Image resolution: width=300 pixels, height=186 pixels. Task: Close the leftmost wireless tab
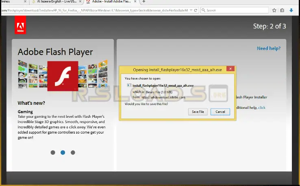[x=25, y=2]
